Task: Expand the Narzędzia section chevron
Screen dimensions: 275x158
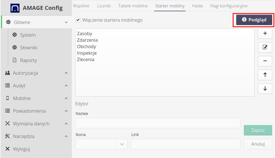Action: click(66, 136)
